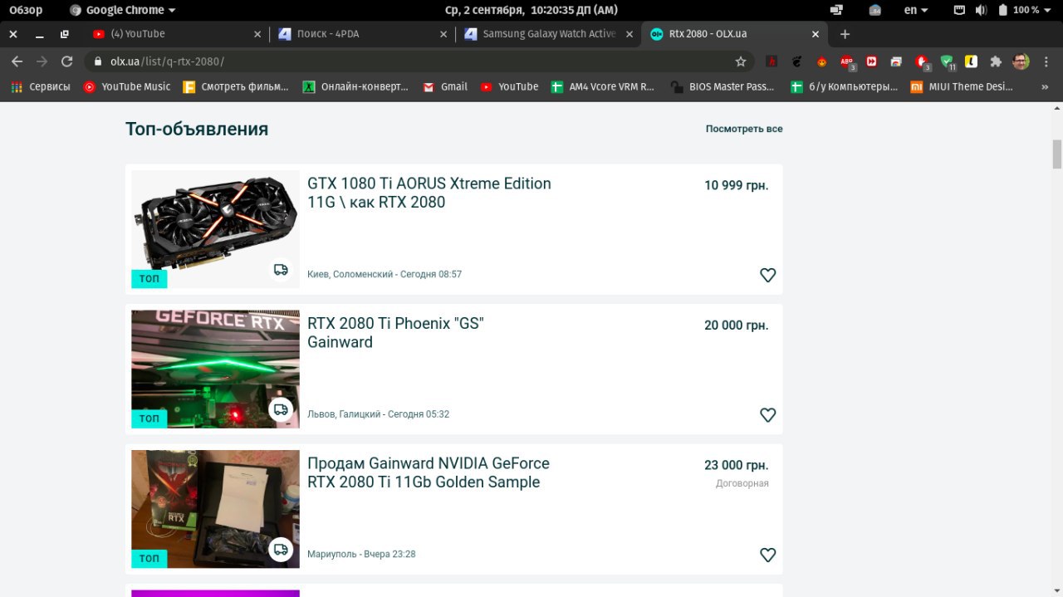This screenshot has height=597, width=1063.
Task: Close the YouTube tab
Action: 257,34
